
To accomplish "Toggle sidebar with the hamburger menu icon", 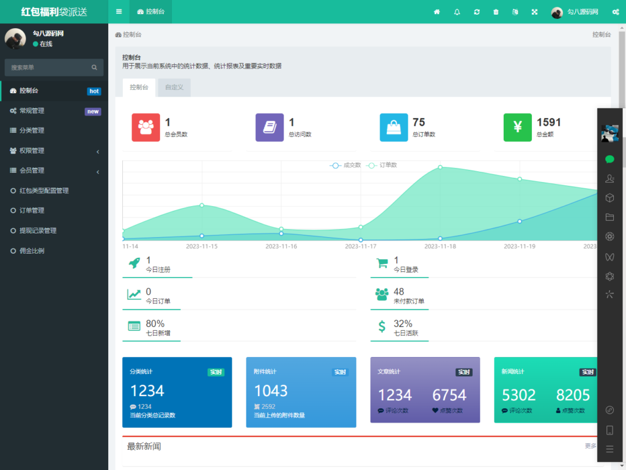I will (119, 12).
